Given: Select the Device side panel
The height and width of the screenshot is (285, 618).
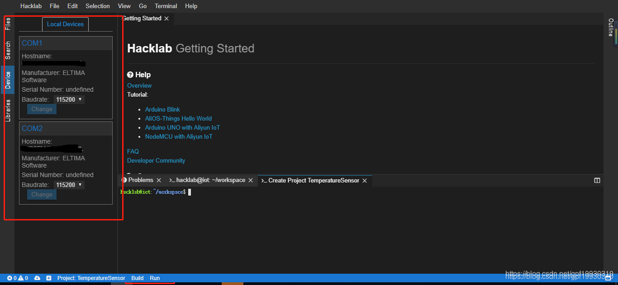Looking at the screenshot, I should click(8, 79).
